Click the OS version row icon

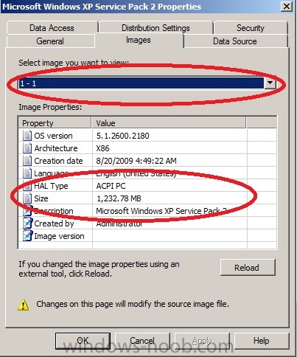coord(27,136)
